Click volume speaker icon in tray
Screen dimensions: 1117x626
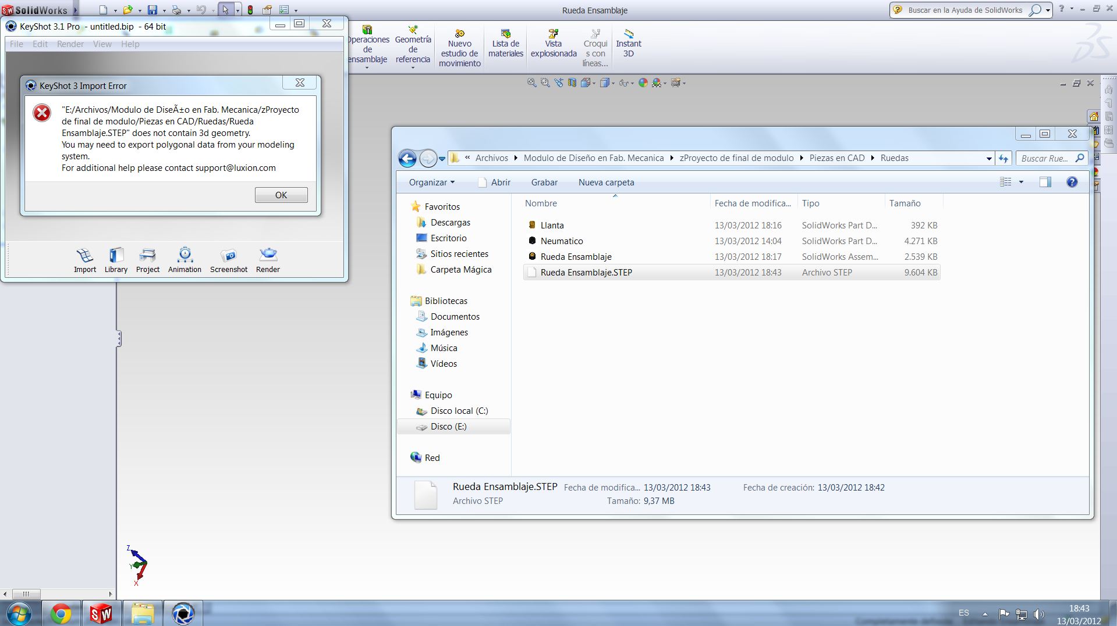coord(1038,614)
